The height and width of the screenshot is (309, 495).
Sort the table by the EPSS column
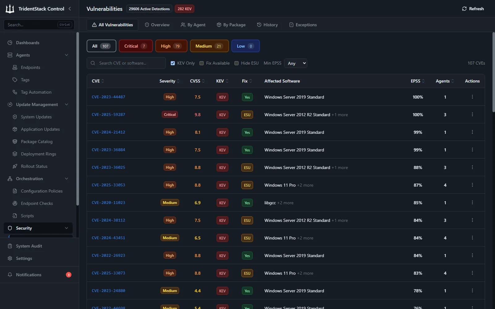point(418,81)
